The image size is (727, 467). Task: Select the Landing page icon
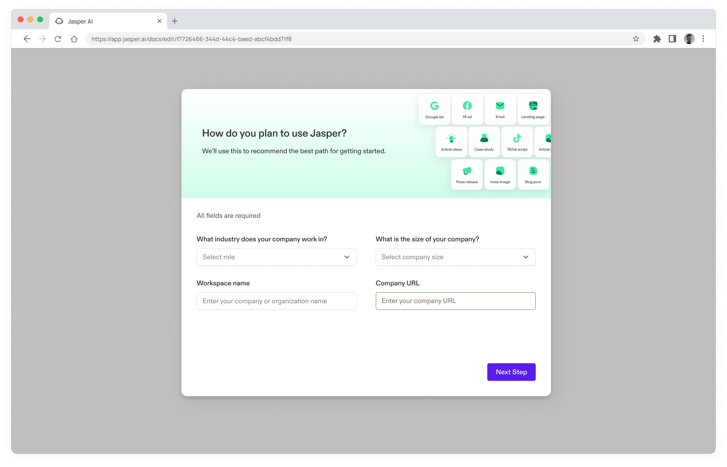533,109
